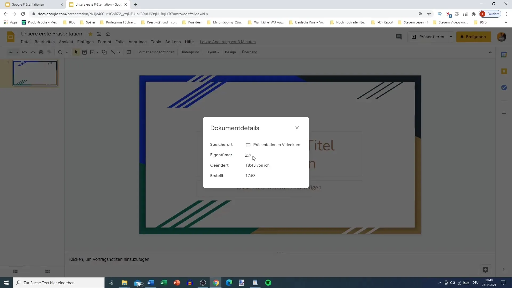Click the paint format icon
The width and height of the screenshot is (512, 288).
point(49,52)
